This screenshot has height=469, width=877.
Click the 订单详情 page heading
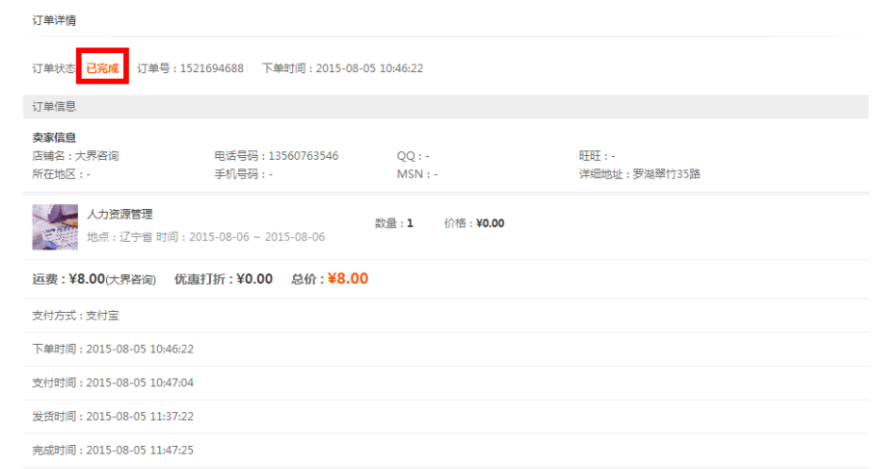(x=55, y=19)
